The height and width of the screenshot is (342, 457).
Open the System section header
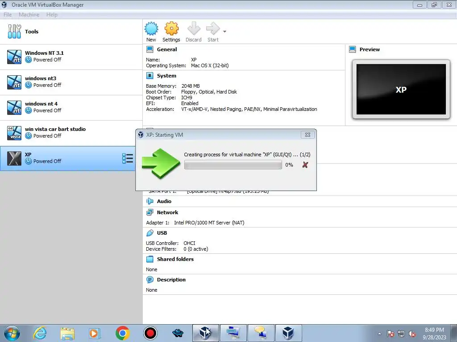click(x=166, y=76)
